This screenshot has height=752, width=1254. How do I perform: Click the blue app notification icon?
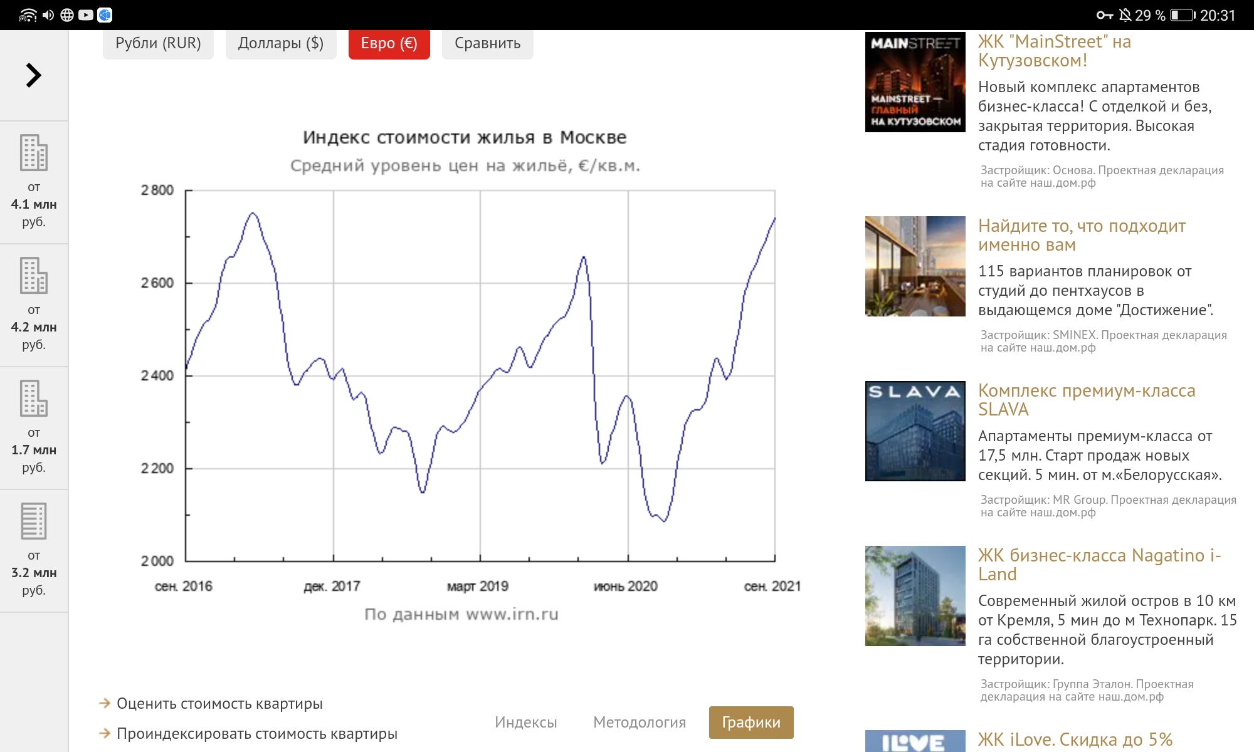point(105,15)
